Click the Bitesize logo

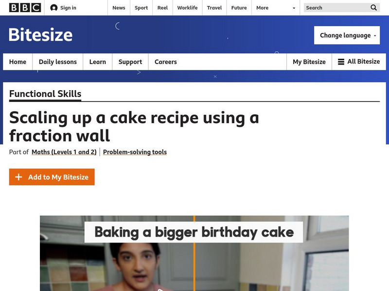tap(40, 35)
